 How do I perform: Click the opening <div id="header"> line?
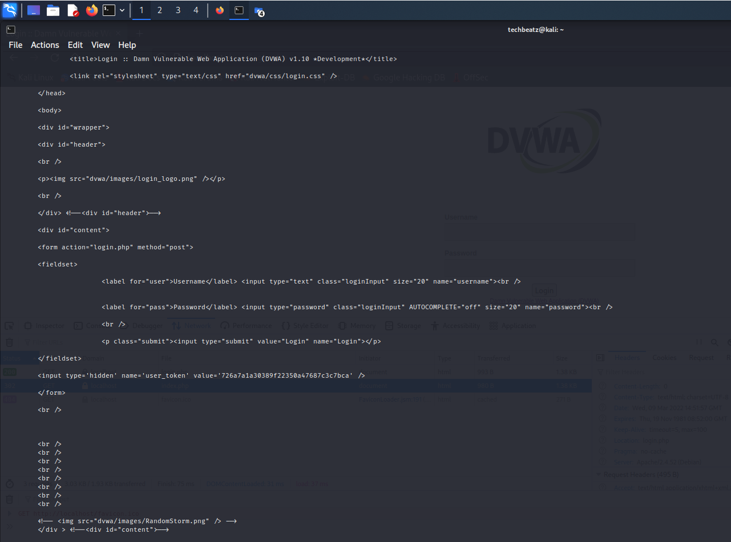tap(72, 144)
